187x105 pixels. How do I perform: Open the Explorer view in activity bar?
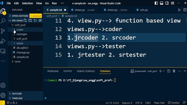tap(3, 11)
